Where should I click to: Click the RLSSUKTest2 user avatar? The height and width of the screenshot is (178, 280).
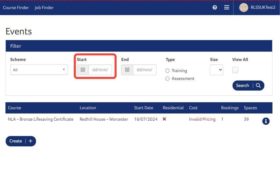click(x=243, y=8)
